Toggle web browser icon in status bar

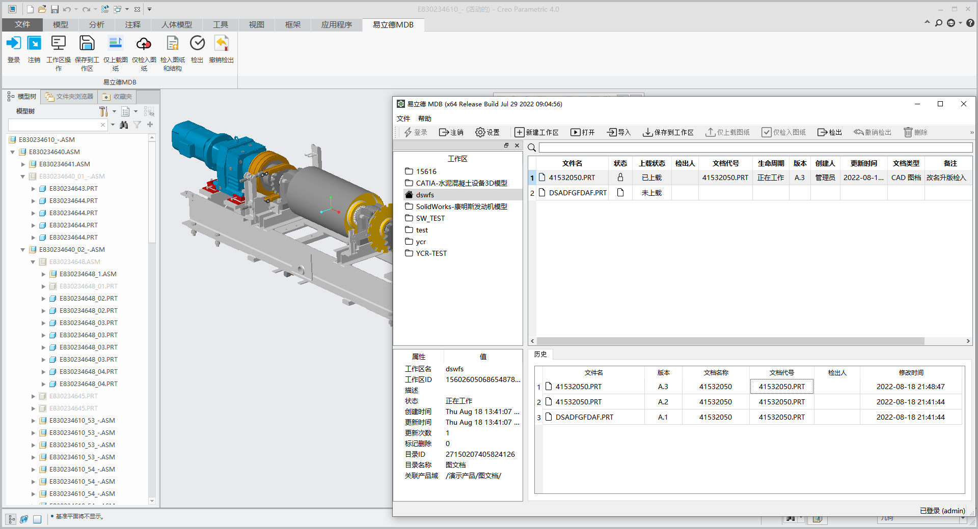pyautogui.click(x=24, y=519)
